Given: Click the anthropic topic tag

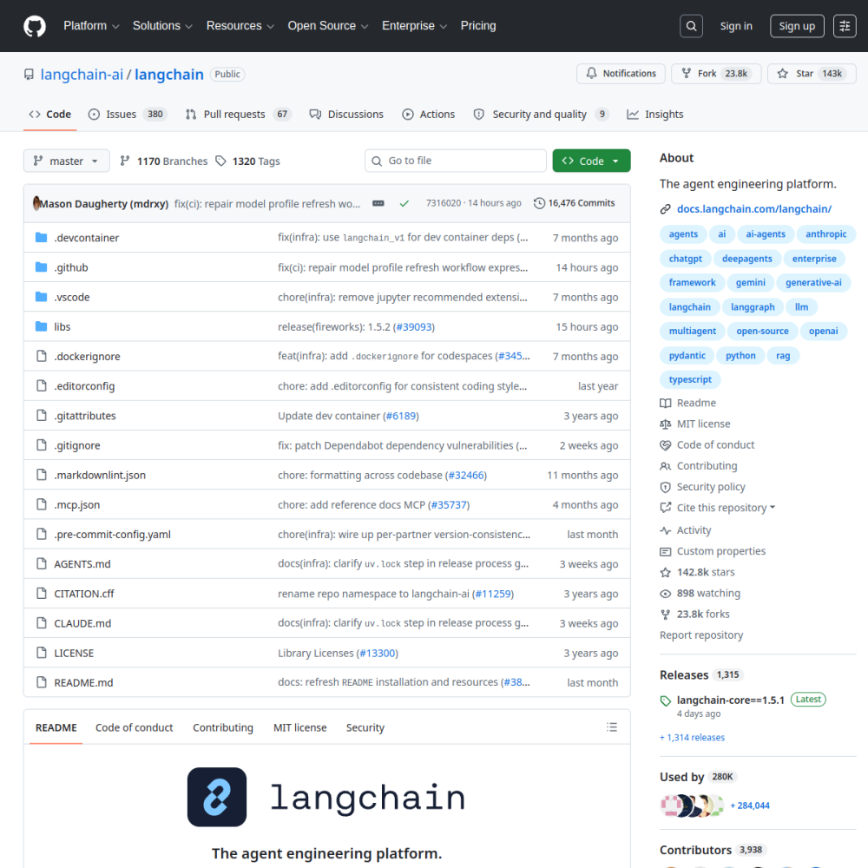Looking at the screenshot, I should point(826,234).
